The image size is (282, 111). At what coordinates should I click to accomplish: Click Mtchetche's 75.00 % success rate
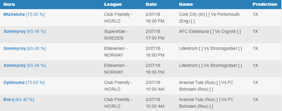click(x=35, y=15)
